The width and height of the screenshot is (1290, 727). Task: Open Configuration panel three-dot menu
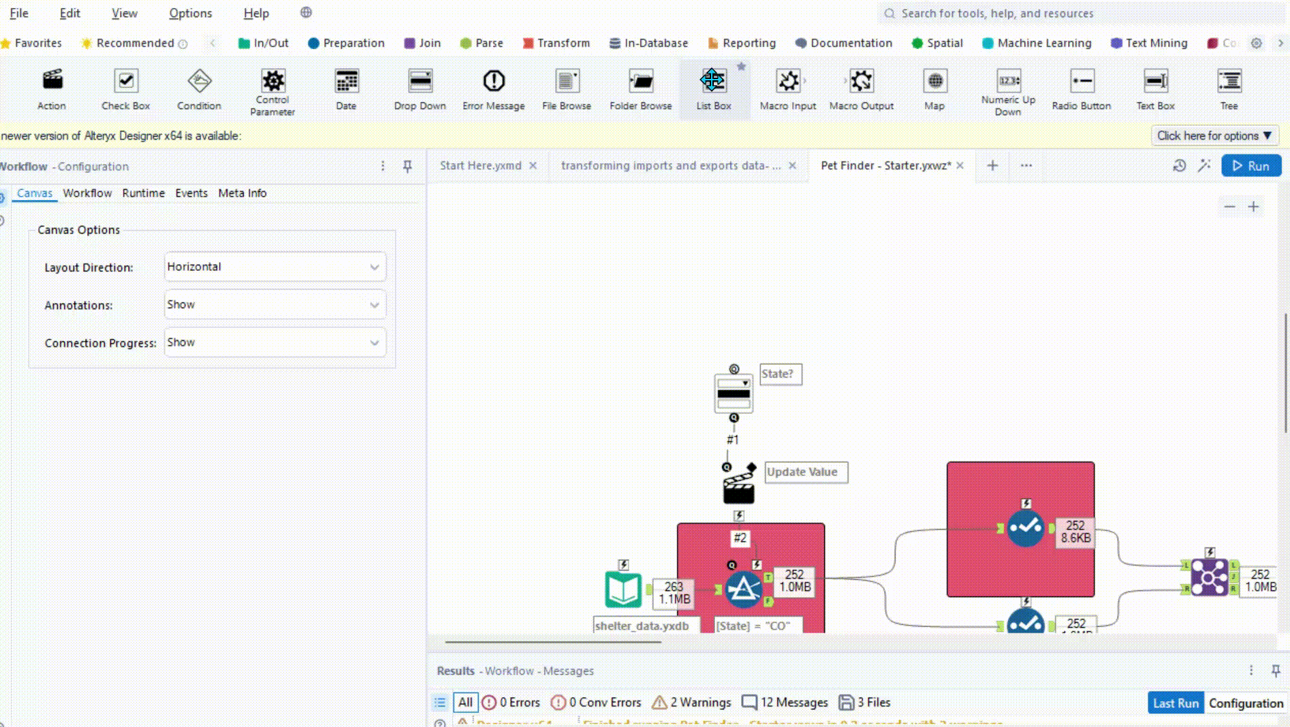click(x=383, y=166)
